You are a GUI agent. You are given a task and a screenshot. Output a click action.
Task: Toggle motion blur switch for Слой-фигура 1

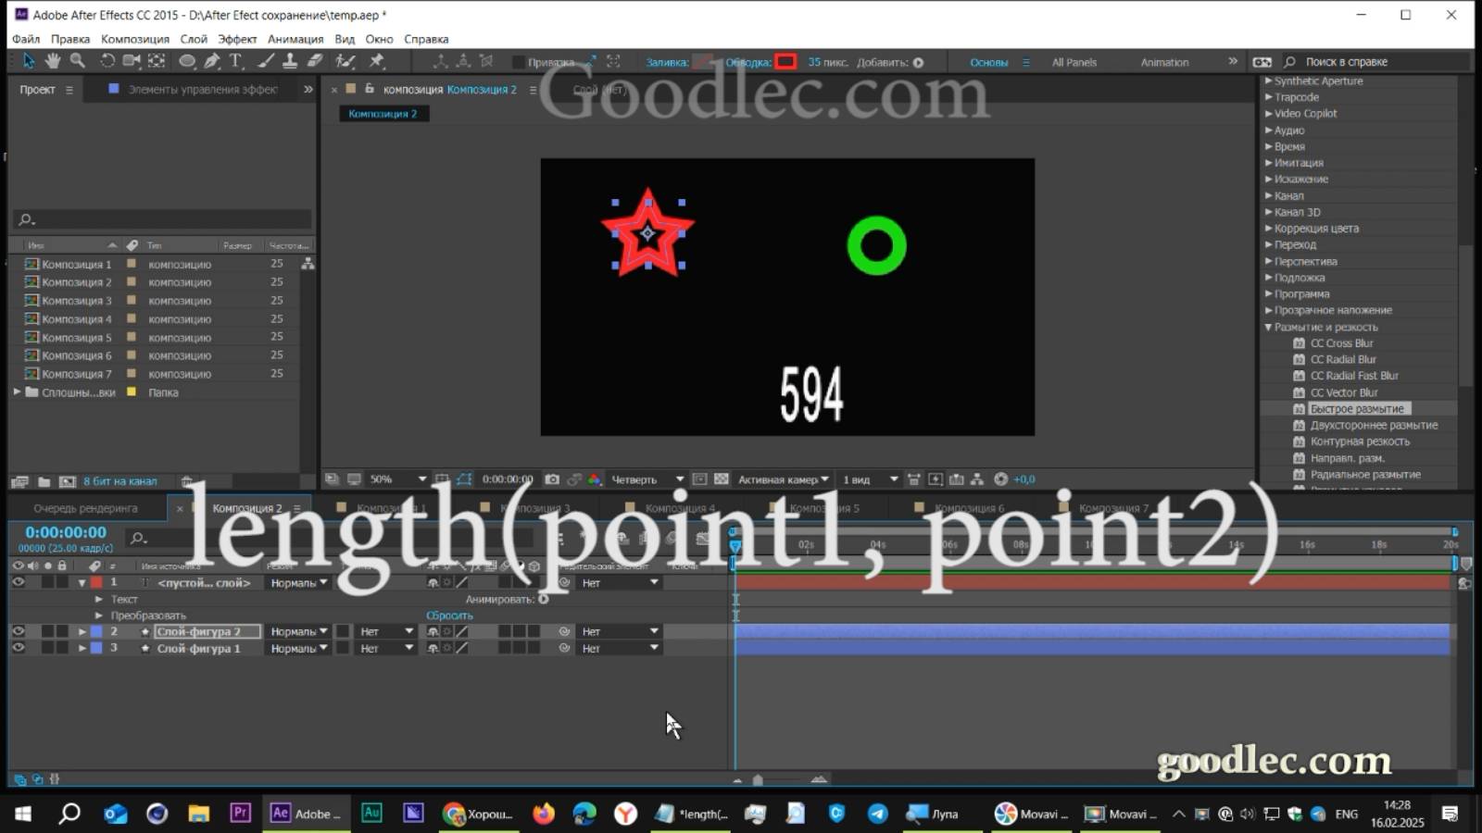coord(504,648)
